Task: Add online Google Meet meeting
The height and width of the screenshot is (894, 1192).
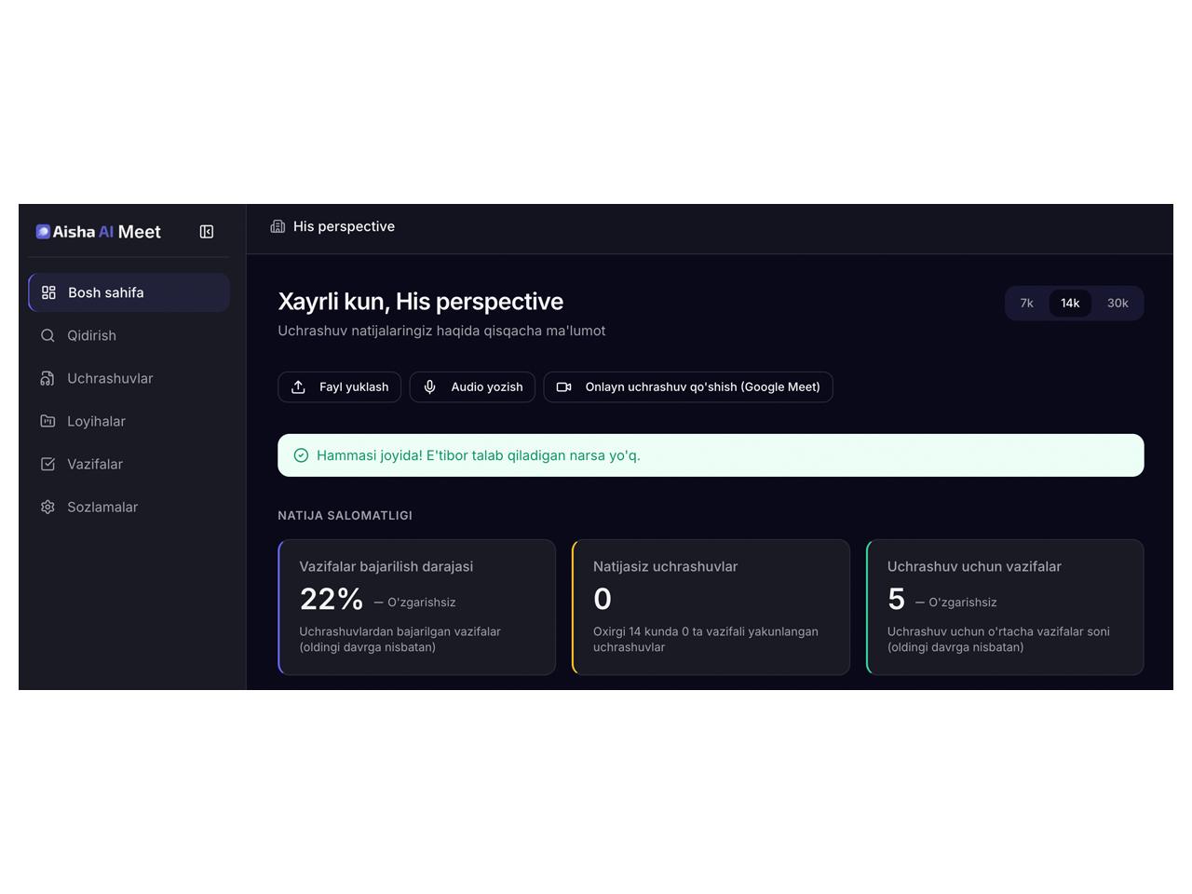Action: [x=688, y=387]
